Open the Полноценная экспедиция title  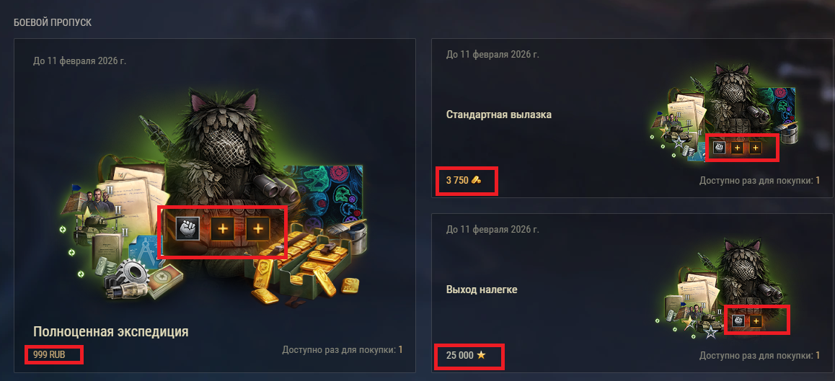pyautogui.click(x=111, y=332)
